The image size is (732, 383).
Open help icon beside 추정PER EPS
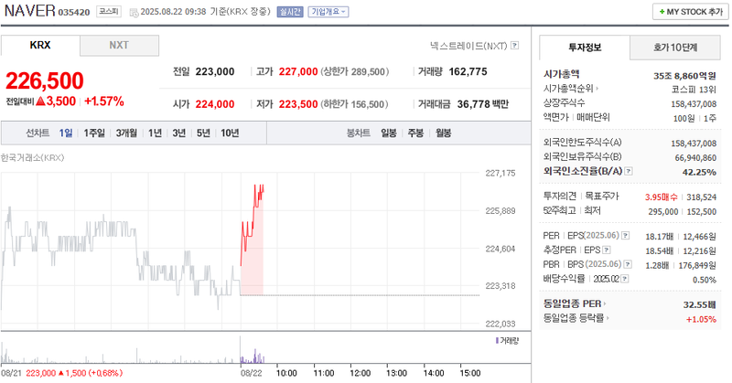click(x=607, y=250)
